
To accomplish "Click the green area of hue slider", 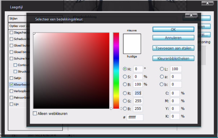I will (x=116, y=83).
